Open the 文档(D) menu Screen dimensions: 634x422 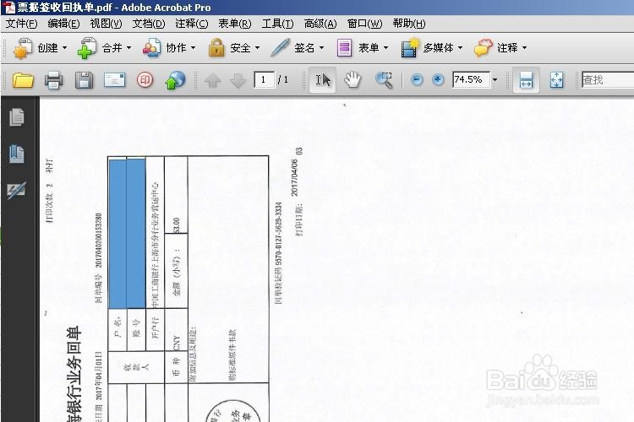pyautogui.click(x=149, y=24)
